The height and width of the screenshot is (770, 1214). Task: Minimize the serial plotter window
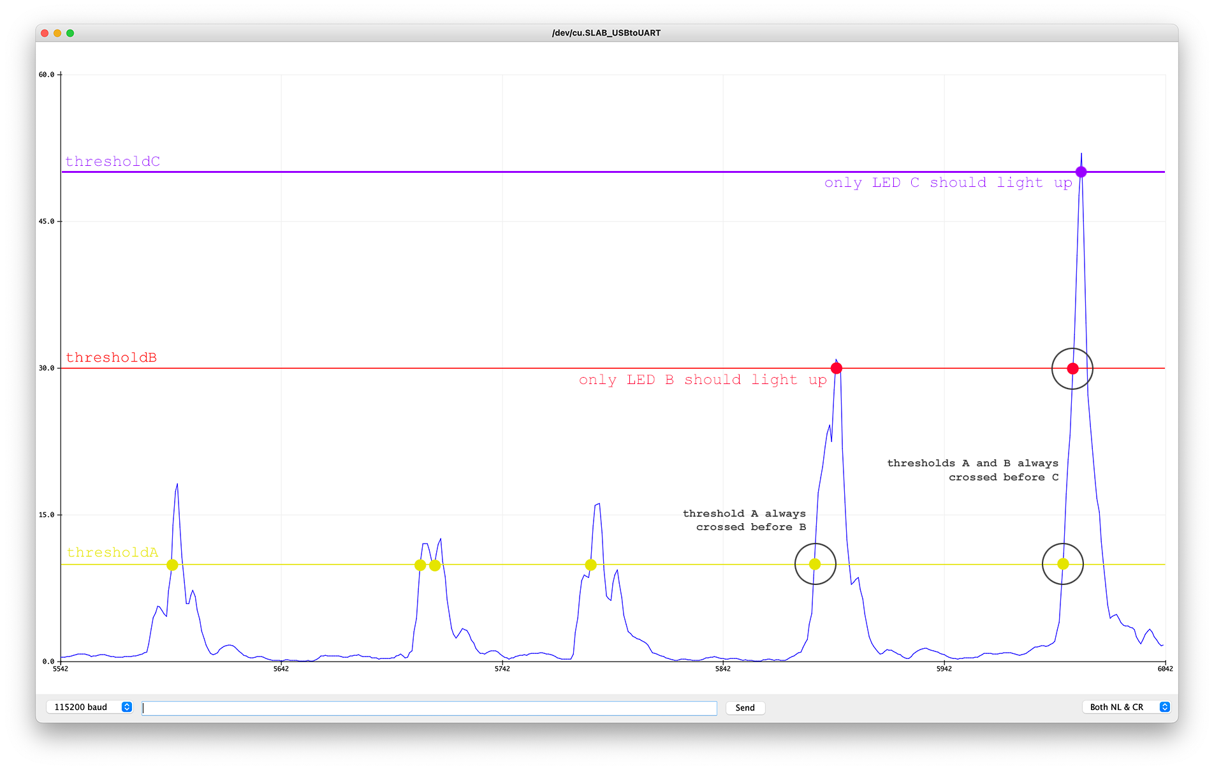point(57,33)
